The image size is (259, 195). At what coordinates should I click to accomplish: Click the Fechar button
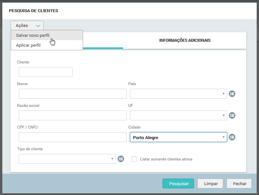pyautogui.click(x=239, y=183)
